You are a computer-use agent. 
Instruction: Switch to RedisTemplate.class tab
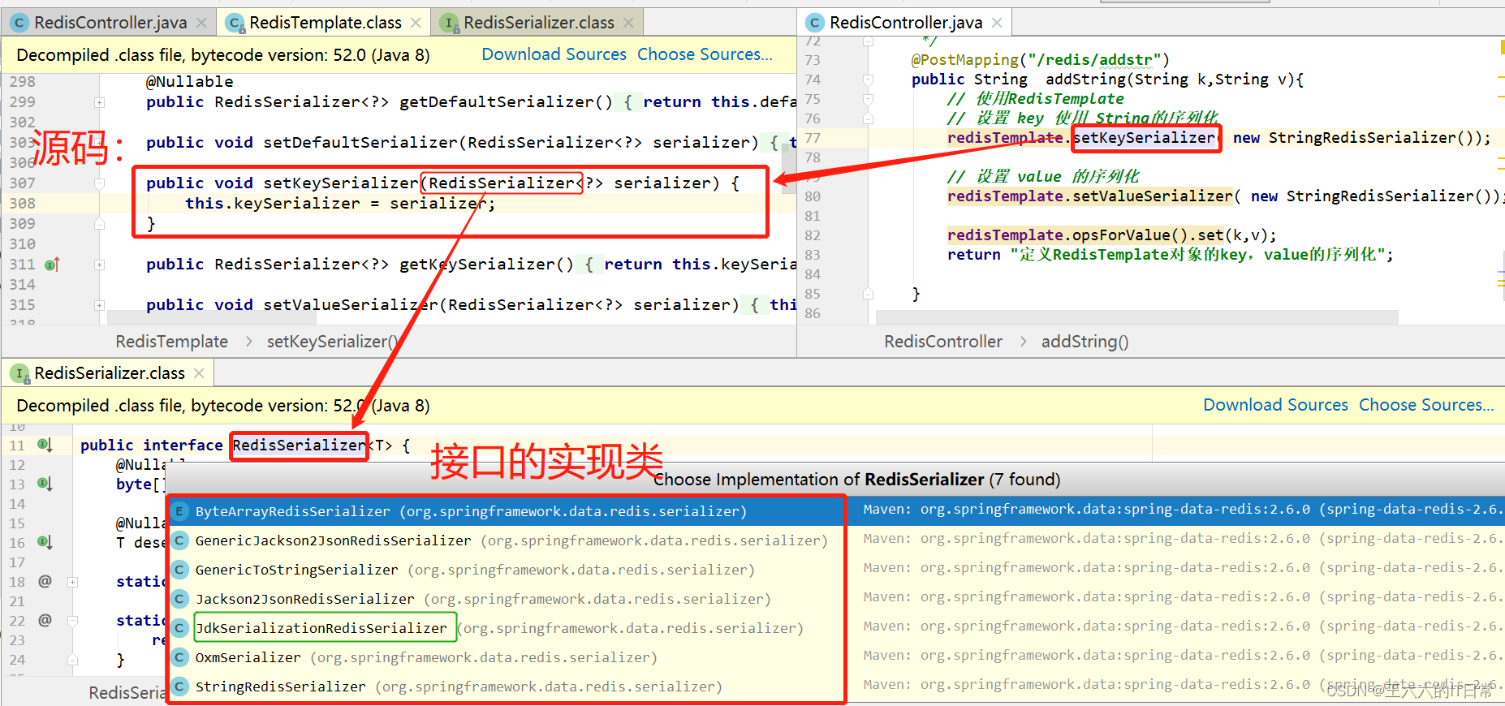[325, 23]
